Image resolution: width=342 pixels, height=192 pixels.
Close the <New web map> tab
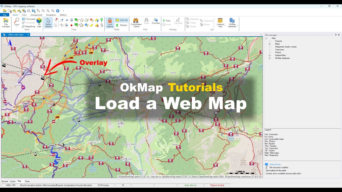tap(28, 35)
